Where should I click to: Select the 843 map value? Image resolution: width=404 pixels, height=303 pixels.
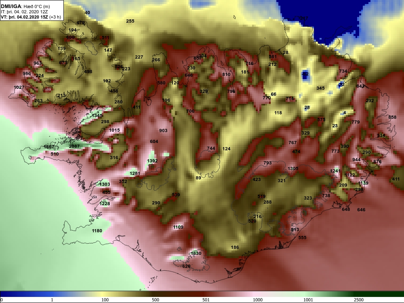tap(360, 86)
